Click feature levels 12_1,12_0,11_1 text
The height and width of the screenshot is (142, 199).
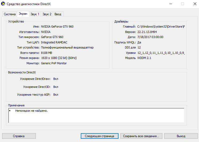pos(161,53)
